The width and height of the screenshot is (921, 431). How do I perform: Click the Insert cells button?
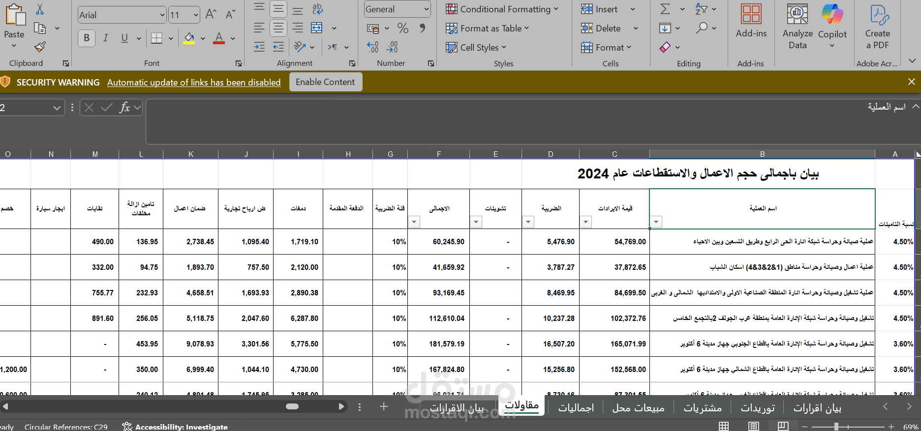click(x=599, y=9)
